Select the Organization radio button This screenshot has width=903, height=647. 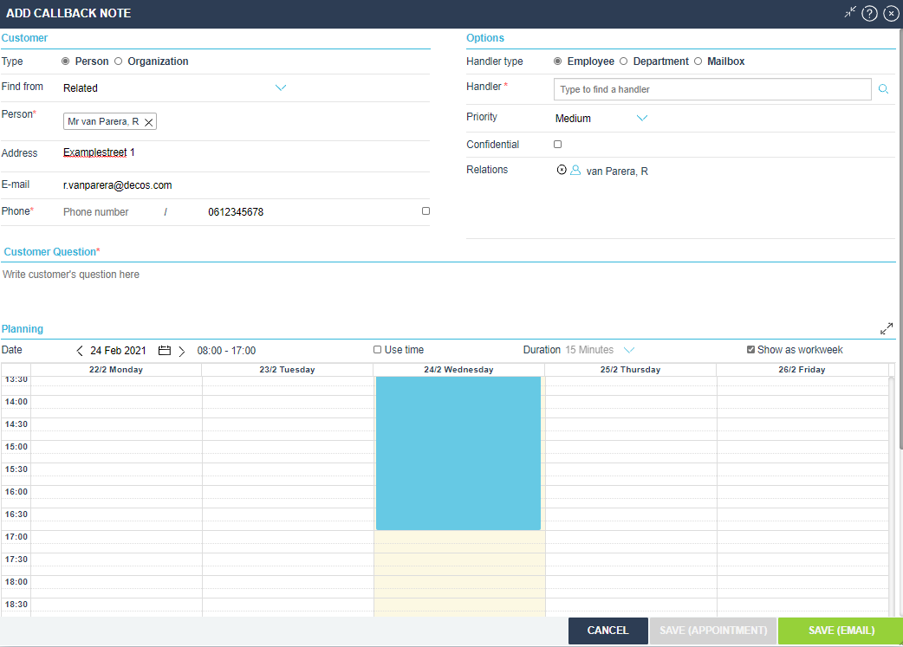pos(119,61)
